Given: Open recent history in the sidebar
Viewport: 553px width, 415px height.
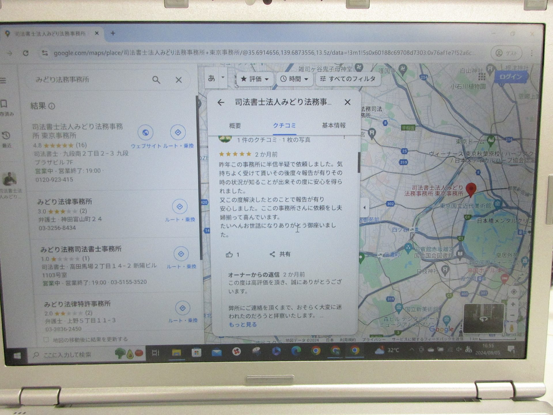Looking at the screenshot, I should (6, 139).
